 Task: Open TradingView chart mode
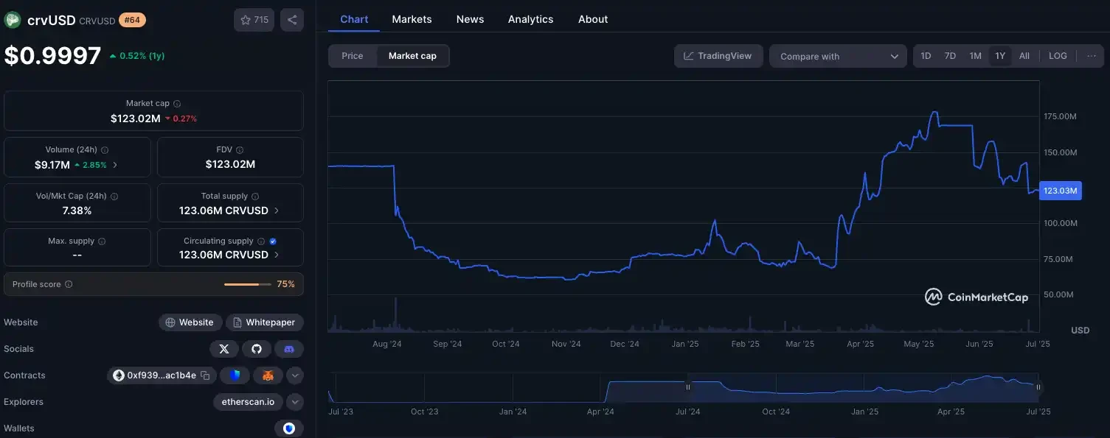(718, 56)
